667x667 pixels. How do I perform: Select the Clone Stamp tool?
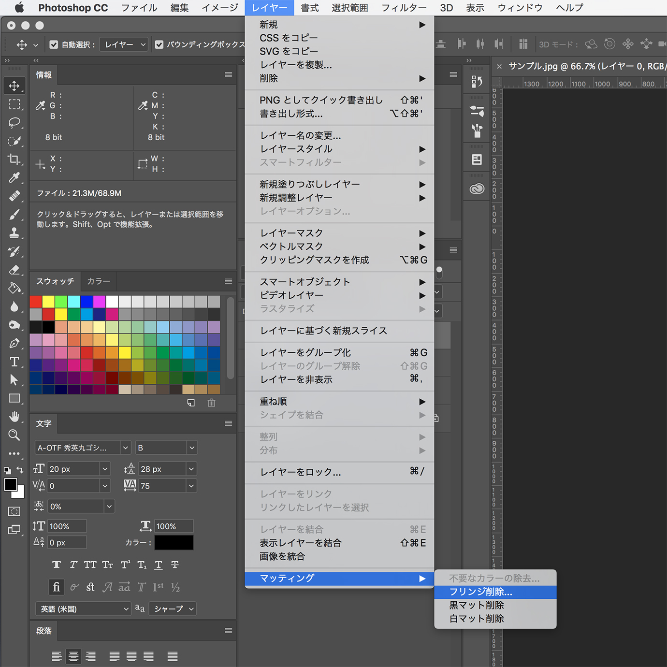pos(14,233)
